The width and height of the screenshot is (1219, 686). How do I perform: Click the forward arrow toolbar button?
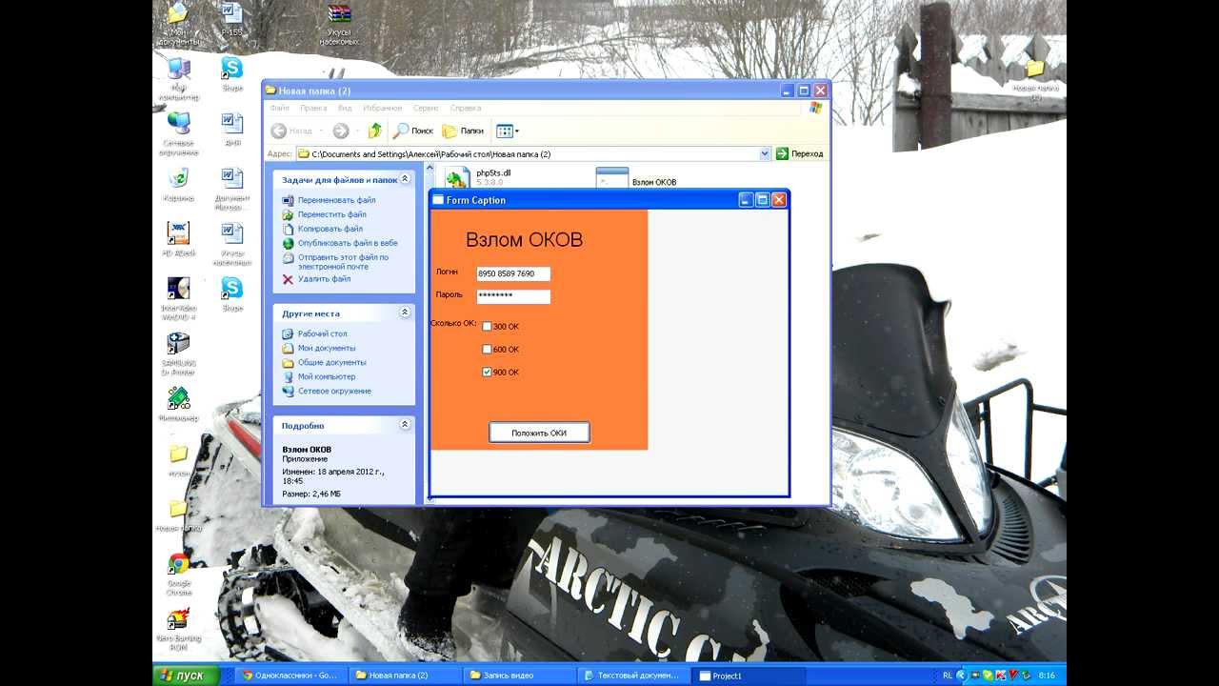tap(340, 131)
